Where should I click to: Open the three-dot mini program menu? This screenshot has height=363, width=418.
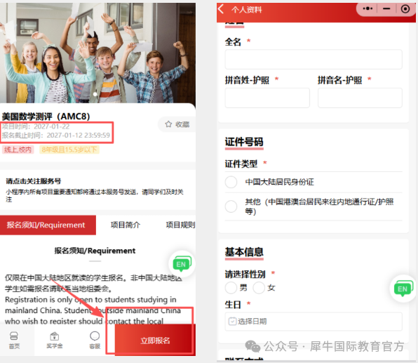point(368,8)
